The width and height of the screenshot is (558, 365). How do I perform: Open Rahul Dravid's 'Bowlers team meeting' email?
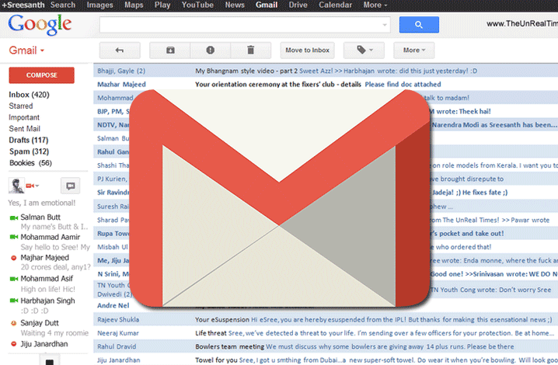coord(326,346)
